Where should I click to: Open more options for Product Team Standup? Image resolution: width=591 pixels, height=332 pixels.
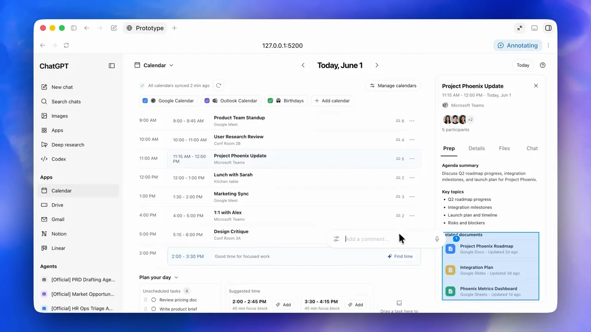(x=412, y=121)
